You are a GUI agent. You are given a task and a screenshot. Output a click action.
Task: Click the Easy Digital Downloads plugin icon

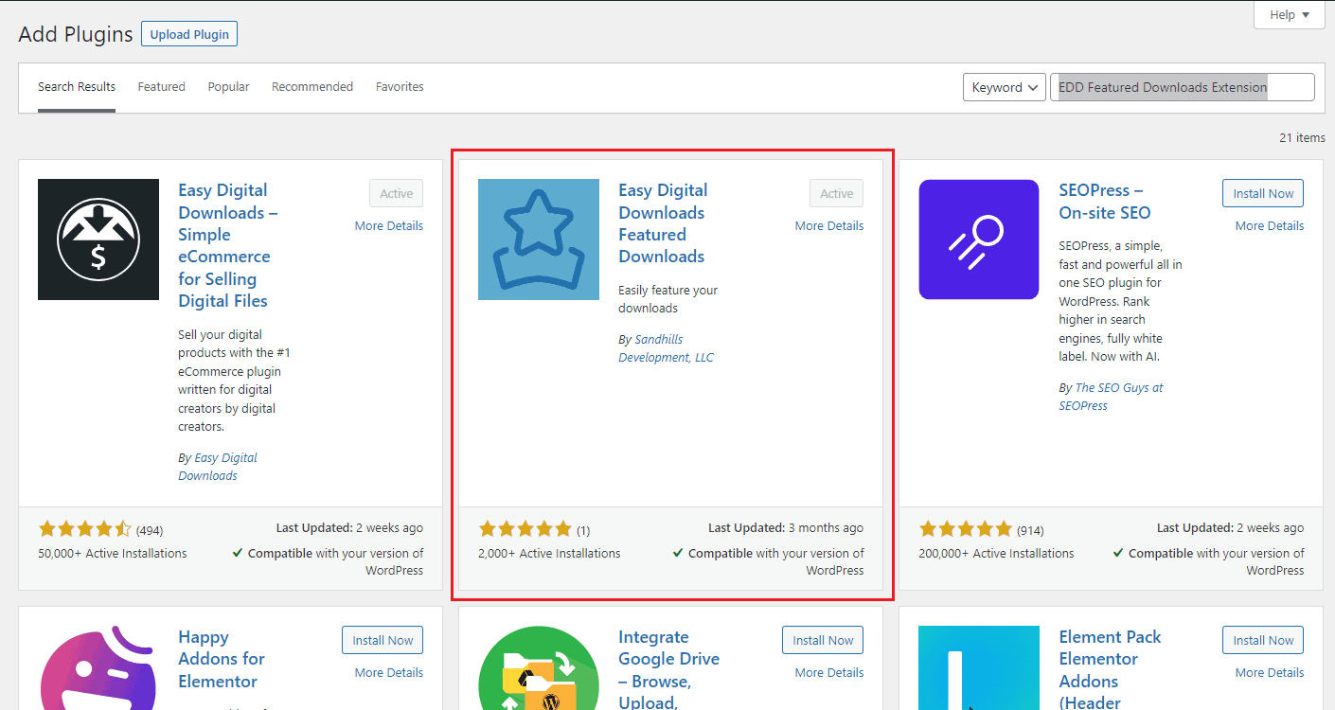[x=98, y=240]
